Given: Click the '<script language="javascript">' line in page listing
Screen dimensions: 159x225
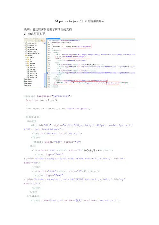Looking at the screenshot, I should tap(48, 96).
